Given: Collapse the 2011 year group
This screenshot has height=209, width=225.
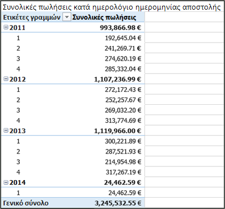Looking at the screenshot, I should [x=6, y=28].
